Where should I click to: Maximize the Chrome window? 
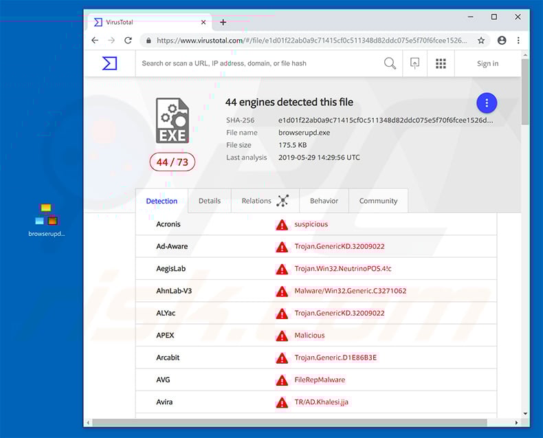point(494,17)
